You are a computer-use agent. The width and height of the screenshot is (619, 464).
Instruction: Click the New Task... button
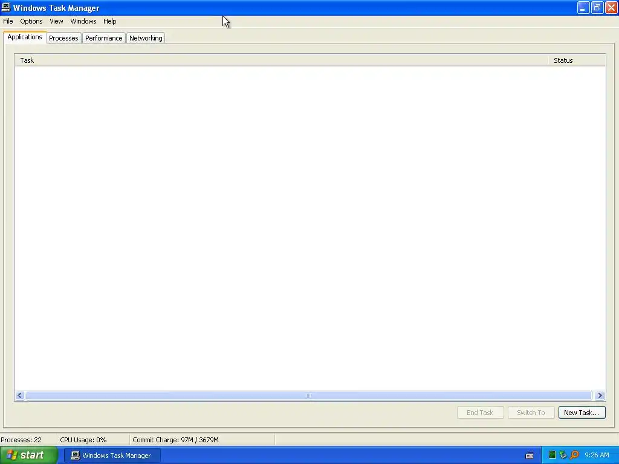(582, 413)
